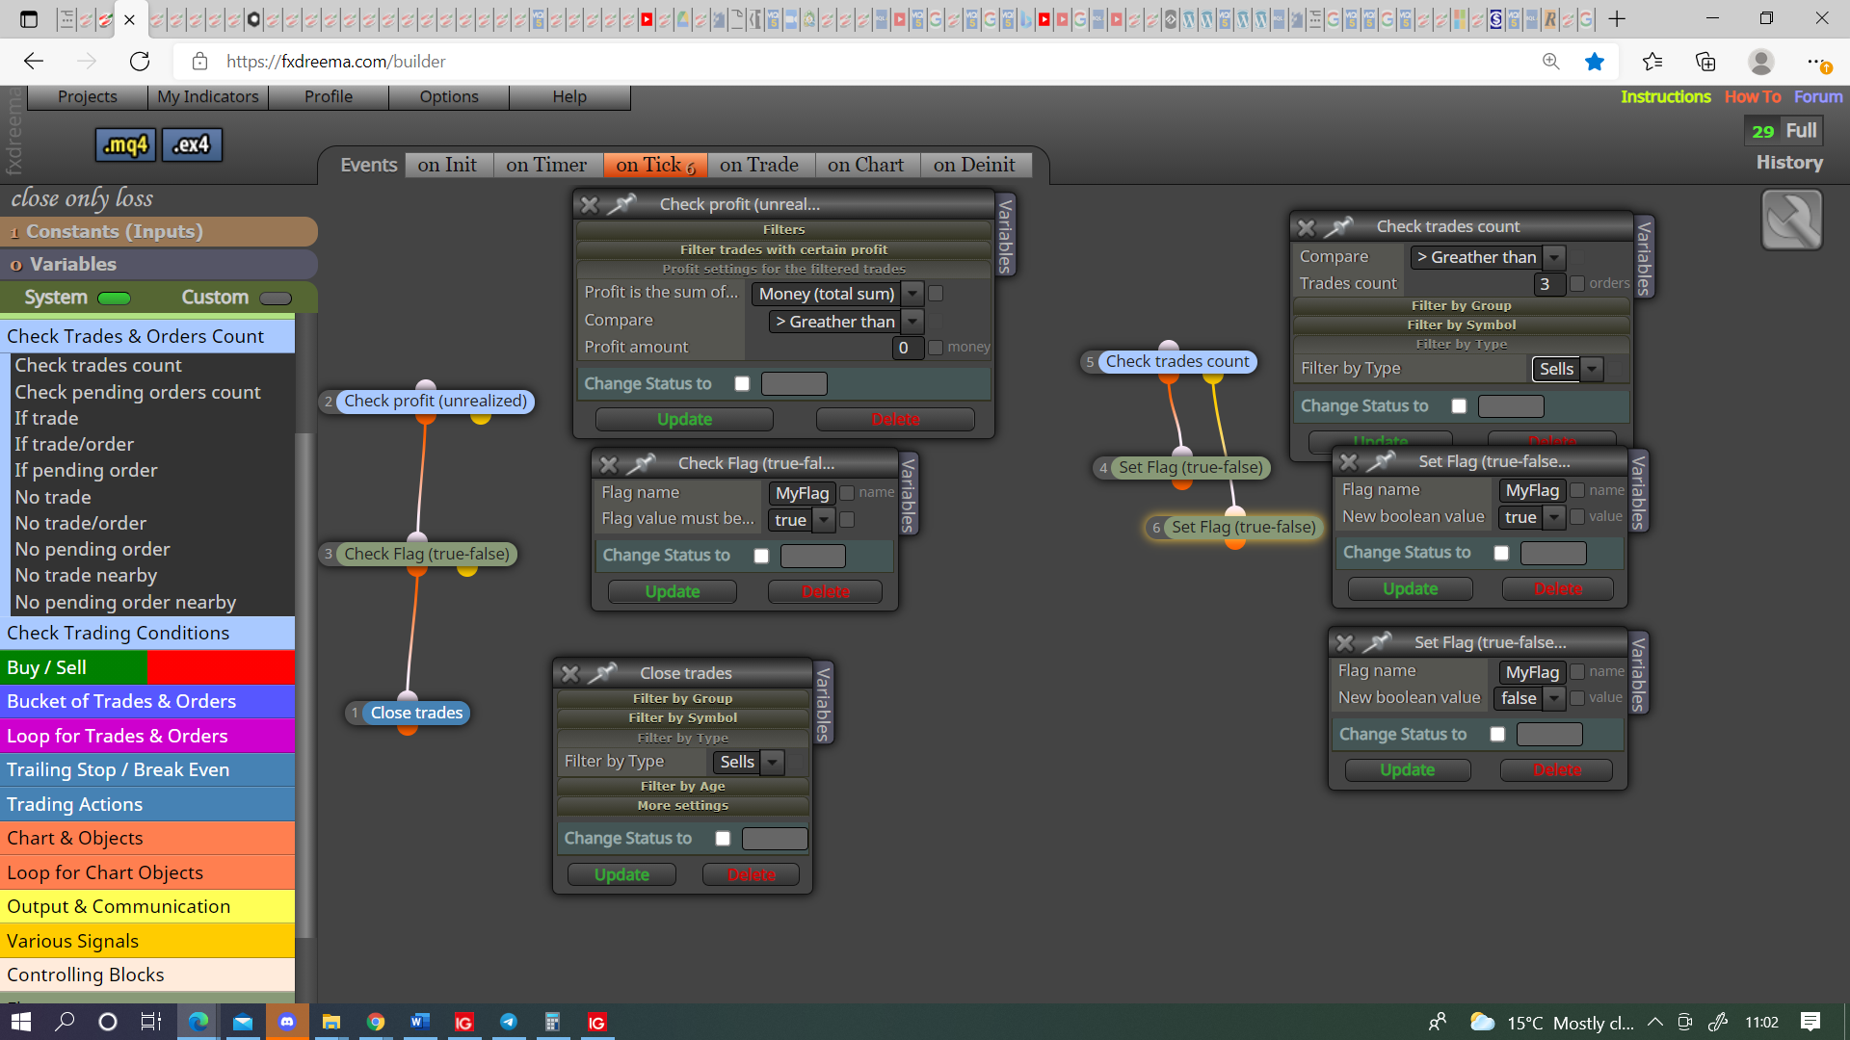Open Variables side tab of Check profit panel
Screen dimensions: 1850x1040
pos(1005,235)
